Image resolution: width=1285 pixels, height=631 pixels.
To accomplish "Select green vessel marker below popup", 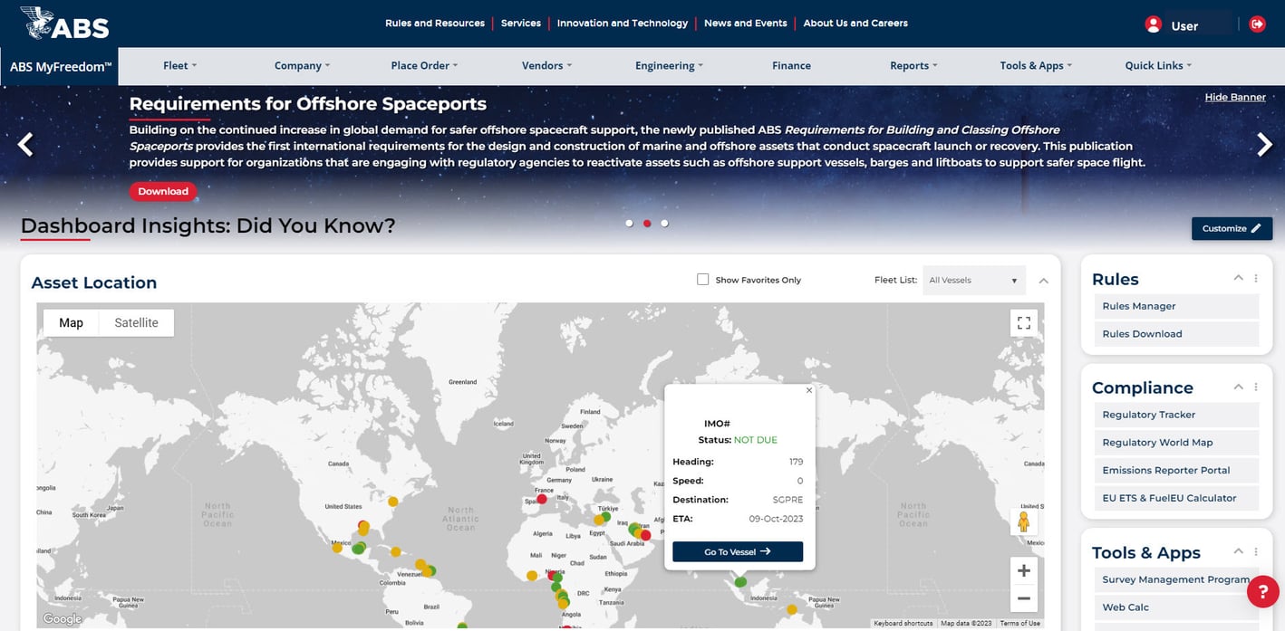I will [740, 581].
